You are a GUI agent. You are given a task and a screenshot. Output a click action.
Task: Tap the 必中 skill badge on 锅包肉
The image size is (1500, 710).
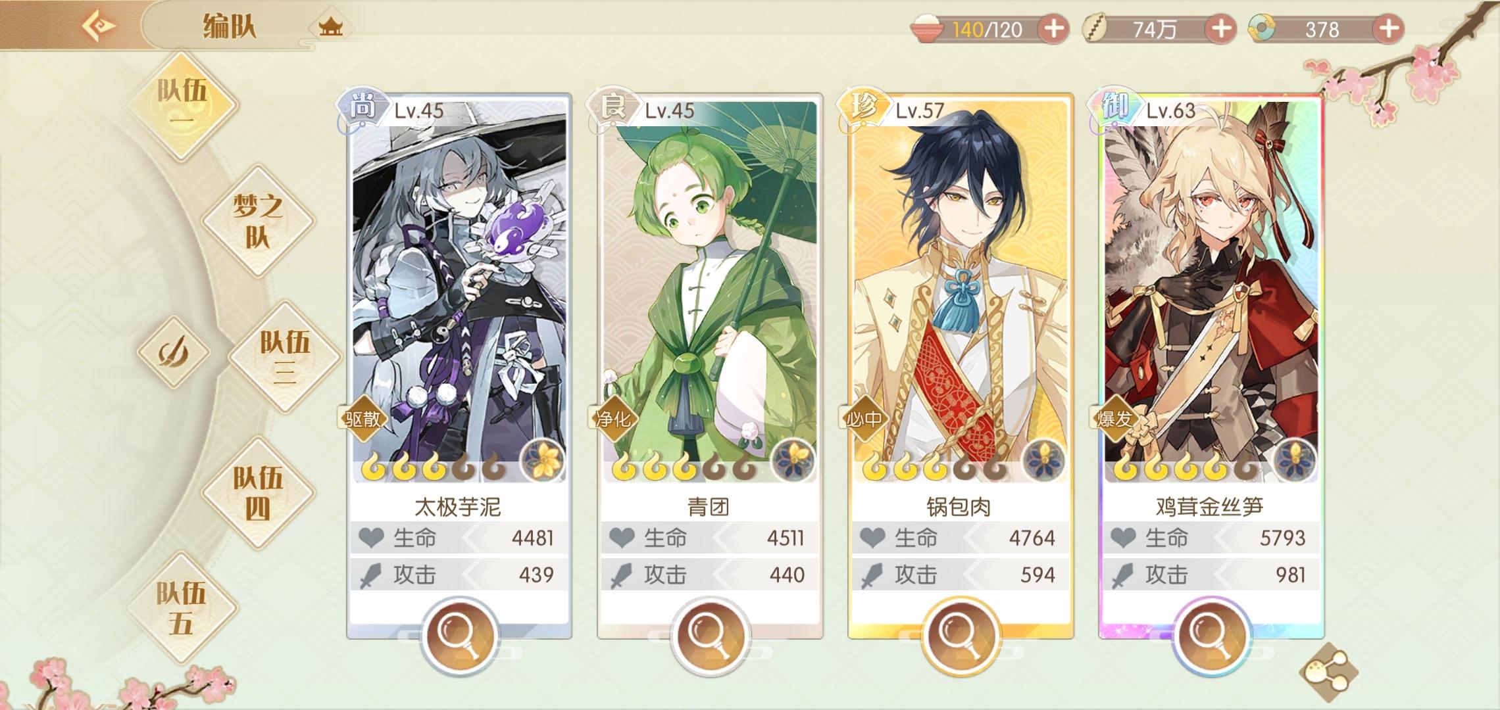[x=863, y=418]
